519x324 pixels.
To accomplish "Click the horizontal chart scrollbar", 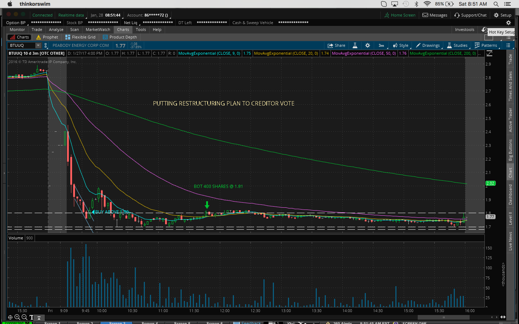I will coord(443,317).
